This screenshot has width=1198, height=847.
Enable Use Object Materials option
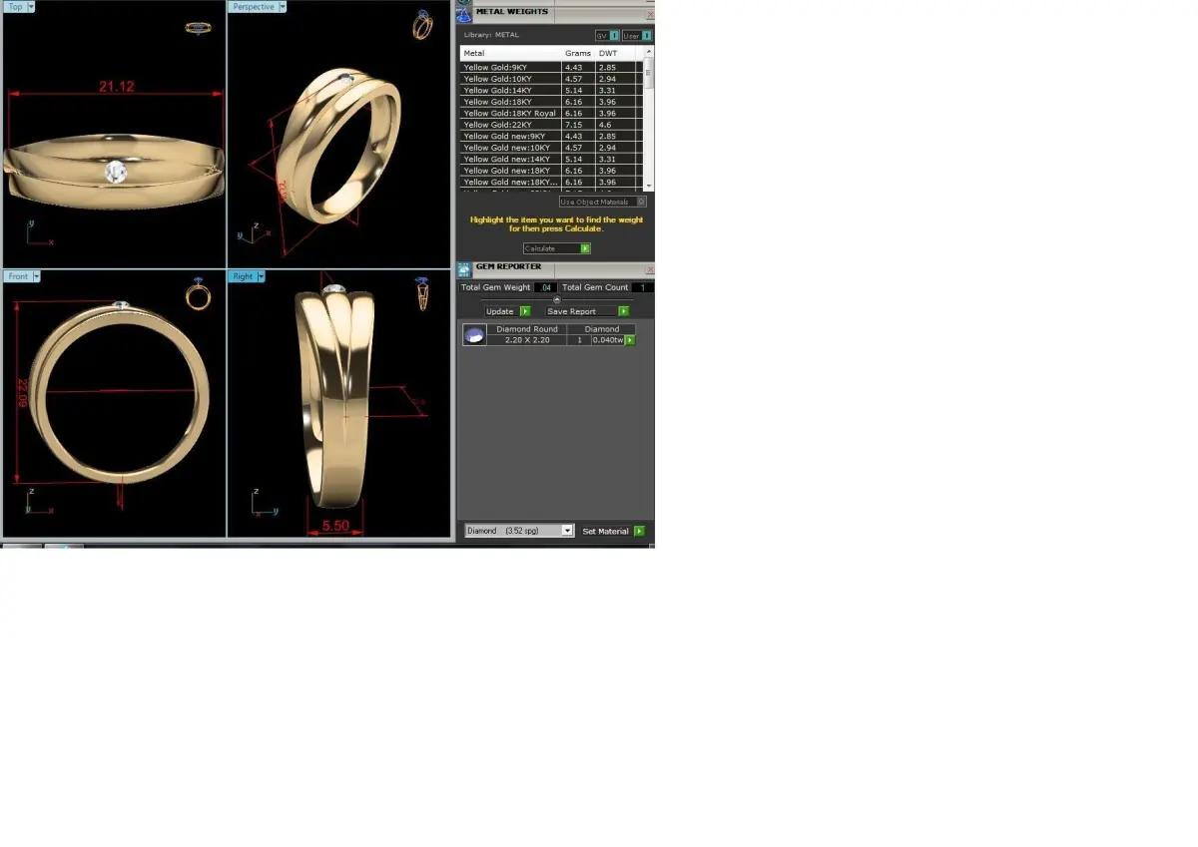[x=602, y=202]
